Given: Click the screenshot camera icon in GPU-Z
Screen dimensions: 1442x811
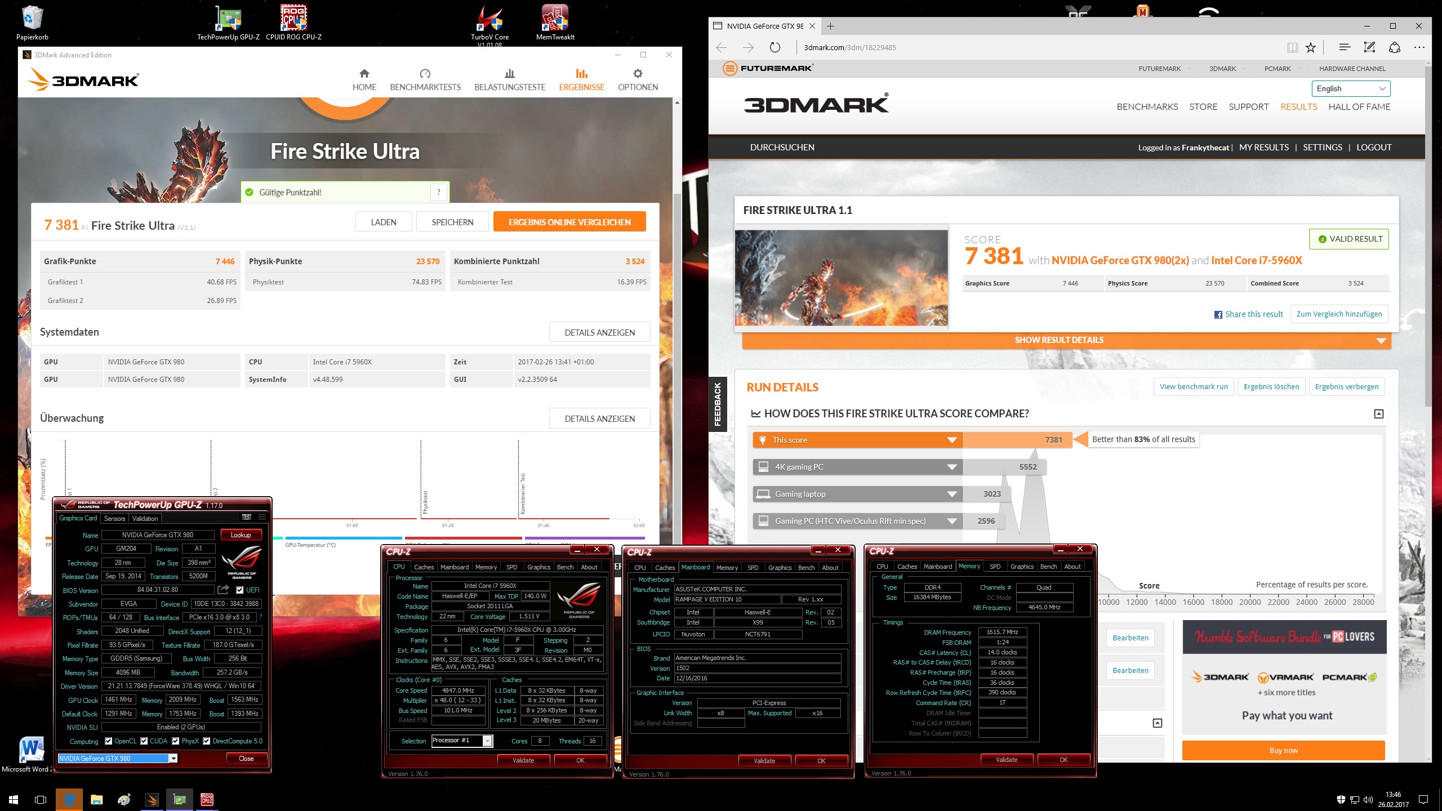Looking at the screenshot, I should click(x=246, y=517).
